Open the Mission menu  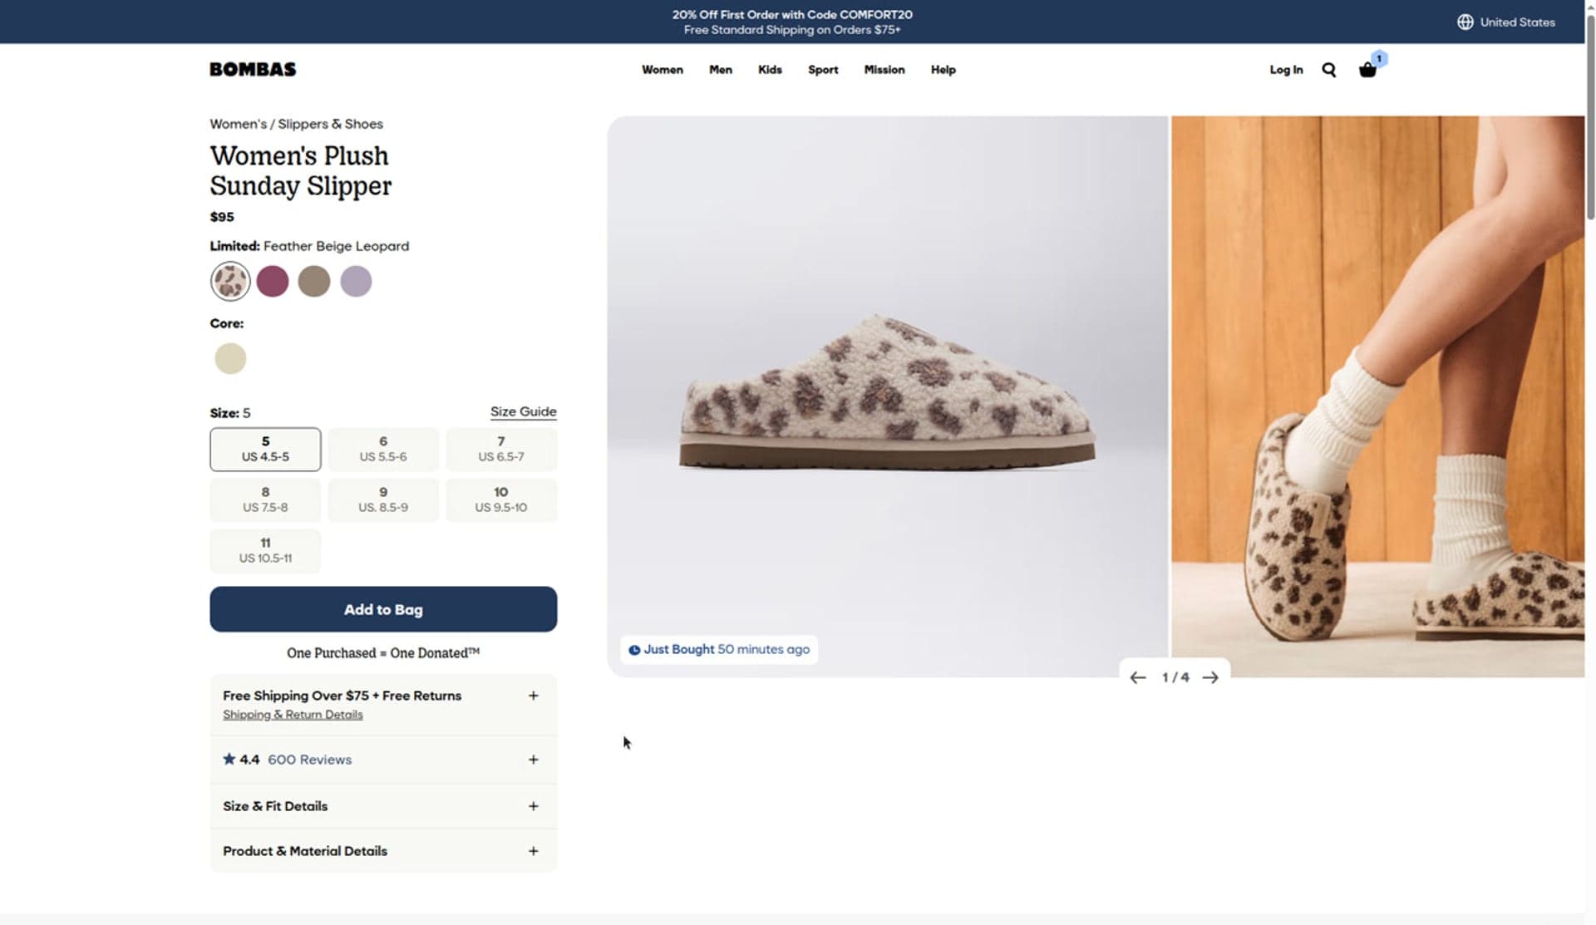coord(884,70)
